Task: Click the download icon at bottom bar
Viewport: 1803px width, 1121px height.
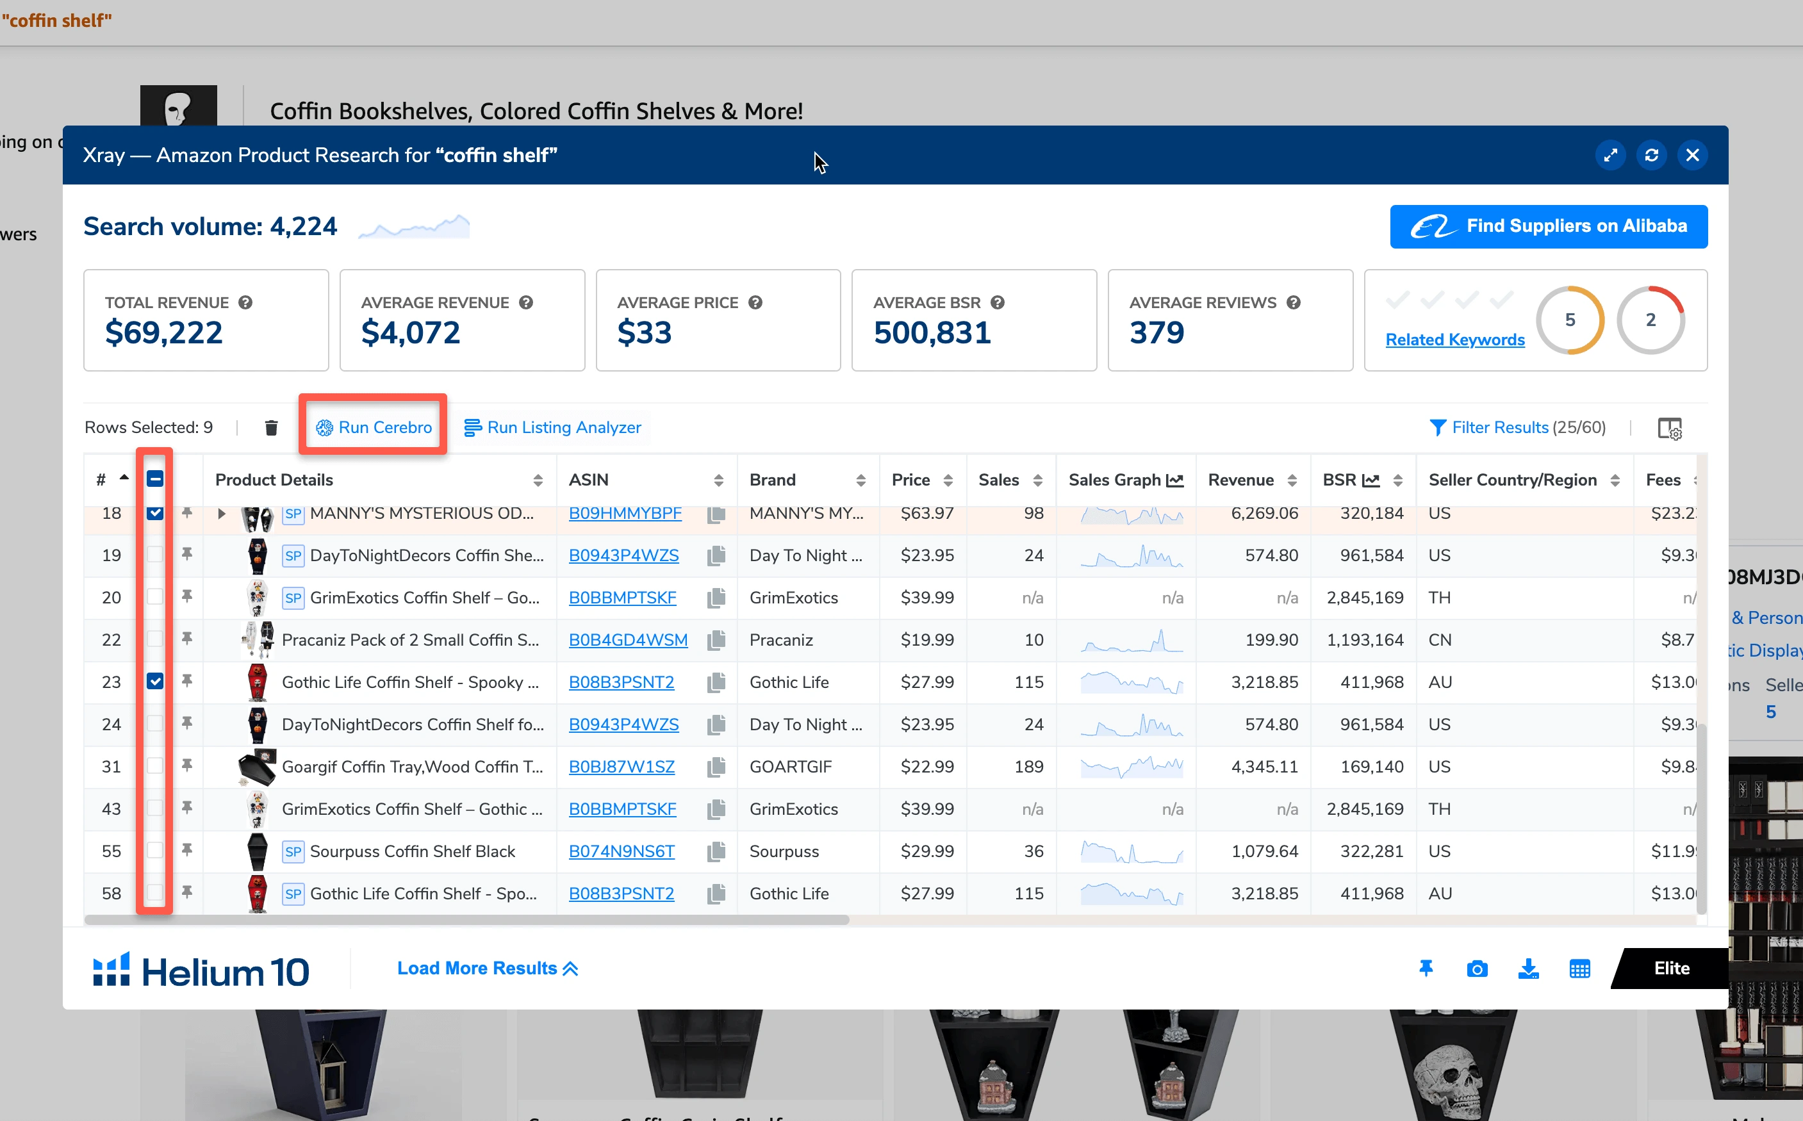Action: 1529,969
